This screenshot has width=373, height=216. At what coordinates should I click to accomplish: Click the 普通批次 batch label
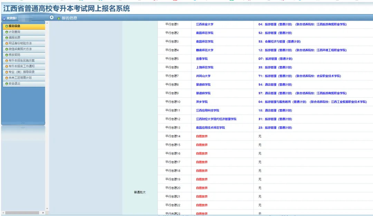point(140,192)
